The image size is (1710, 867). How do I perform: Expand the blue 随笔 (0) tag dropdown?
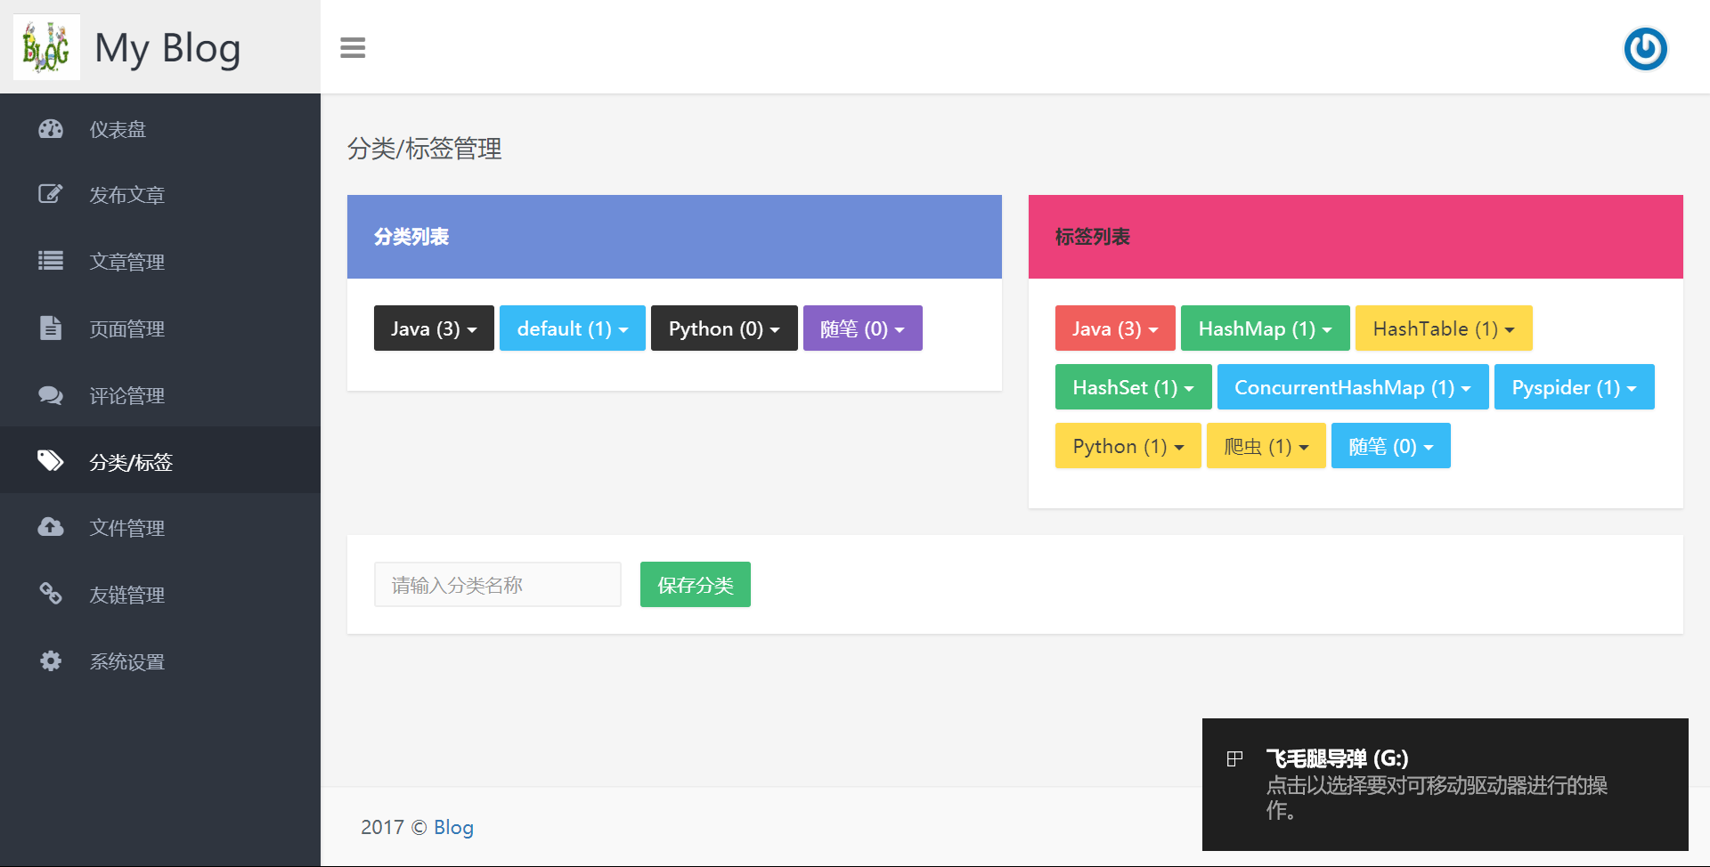click(1391, 446)
